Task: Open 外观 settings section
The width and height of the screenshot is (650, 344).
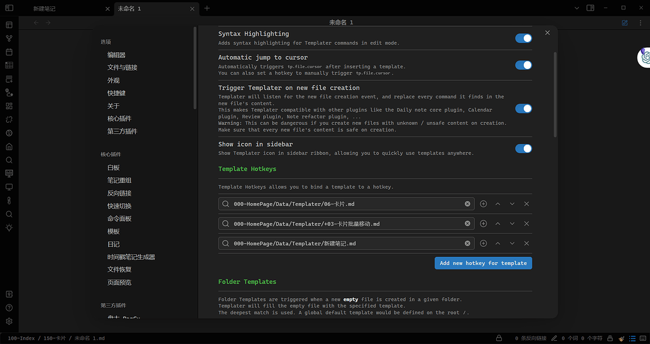Action: tap(114, 81)
